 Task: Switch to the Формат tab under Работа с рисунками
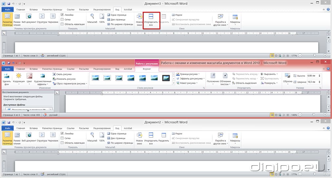click(146, 69)
